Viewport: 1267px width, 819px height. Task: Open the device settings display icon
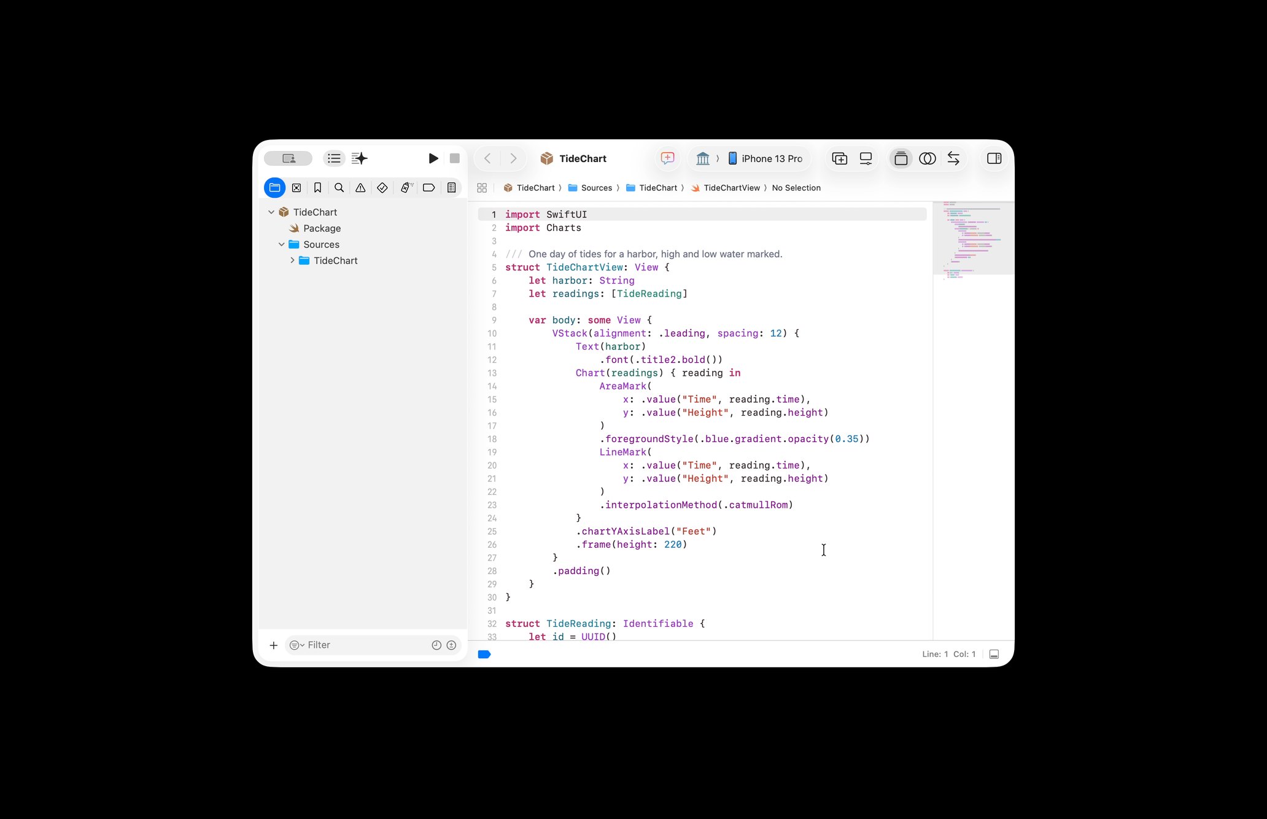tap(866, 158)
